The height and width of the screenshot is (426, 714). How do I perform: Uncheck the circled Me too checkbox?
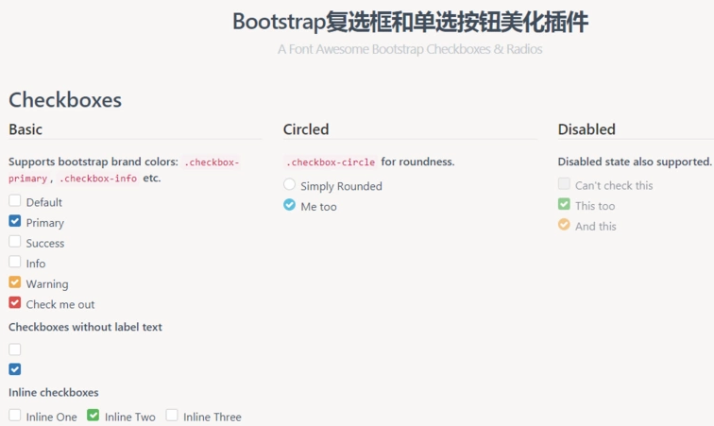(290, 205)
